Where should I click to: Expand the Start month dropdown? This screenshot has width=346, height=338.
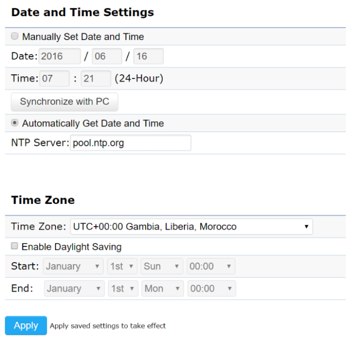click(73, 267)
